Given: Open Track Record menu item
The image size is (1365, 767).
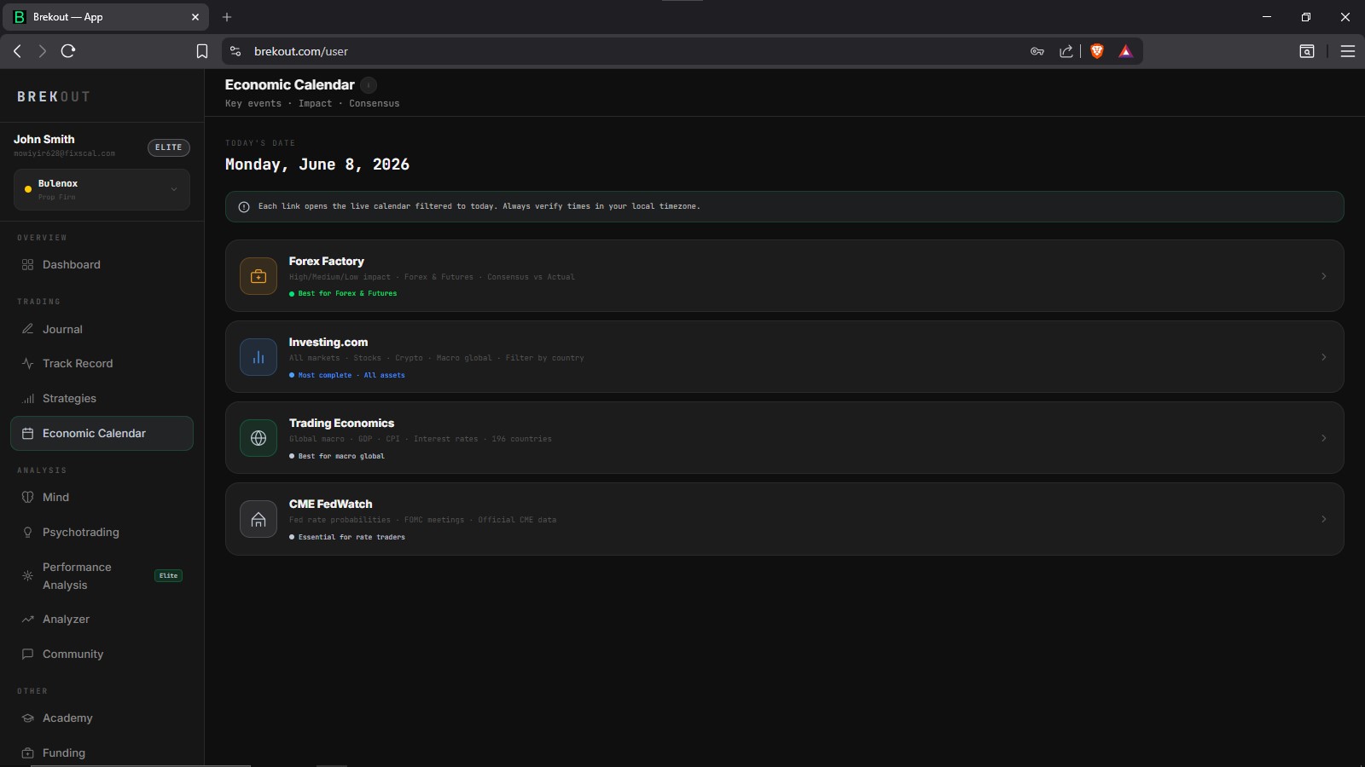Looking at the screenshot, I should (102, 364).
